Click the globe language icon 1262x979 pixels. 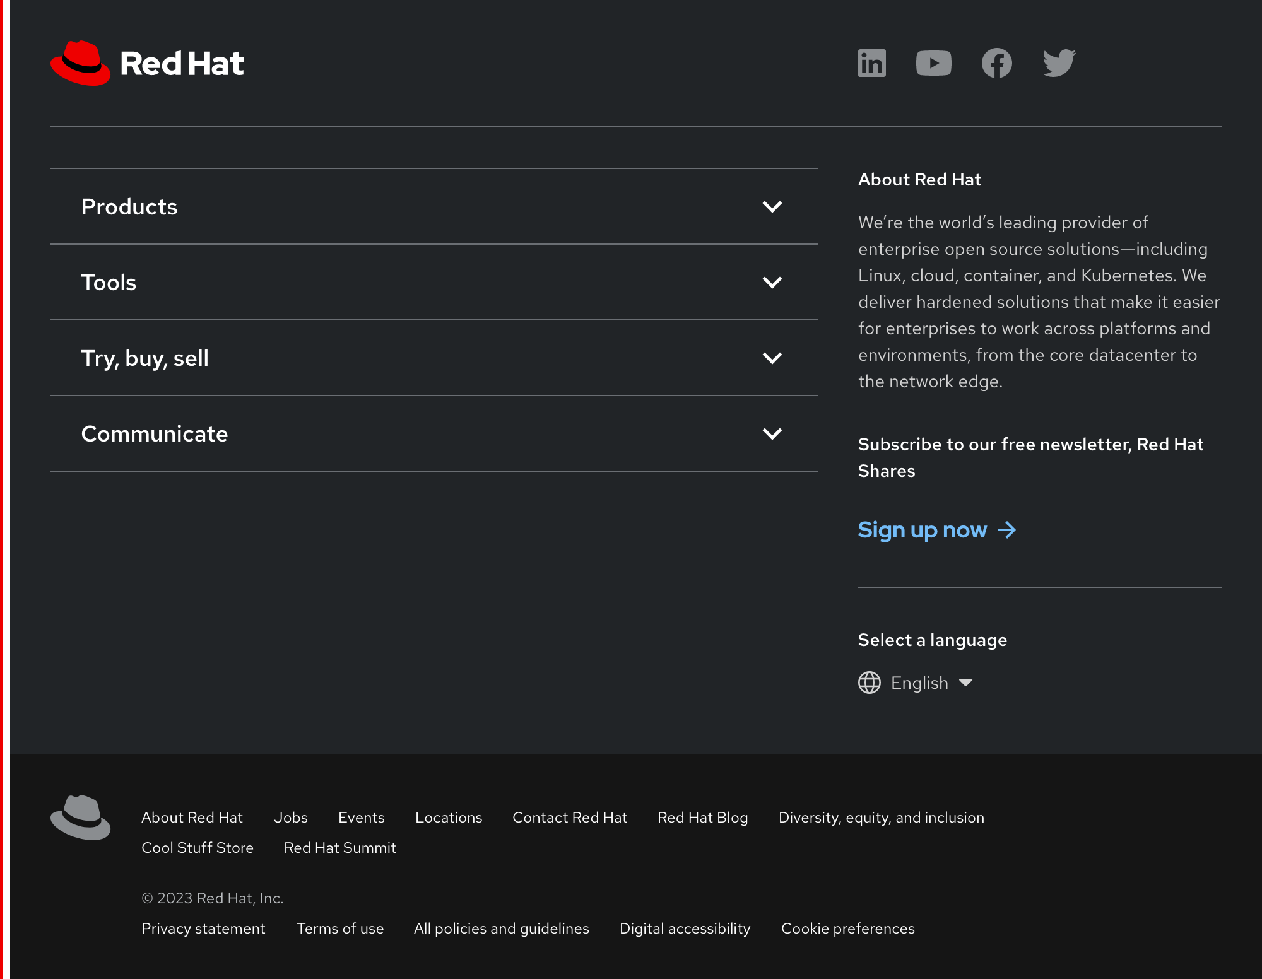click(869, 683)
